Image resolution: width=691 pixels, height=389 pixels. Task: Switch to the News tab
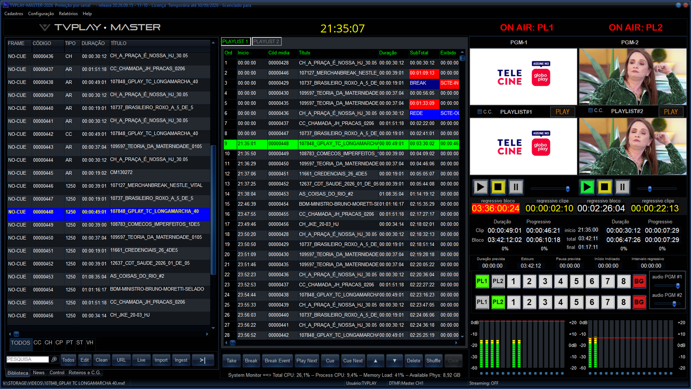(38, 373)
